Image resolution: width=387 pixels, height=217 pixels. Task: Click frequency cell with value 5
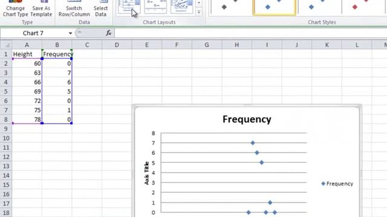(x=57, y=92)
